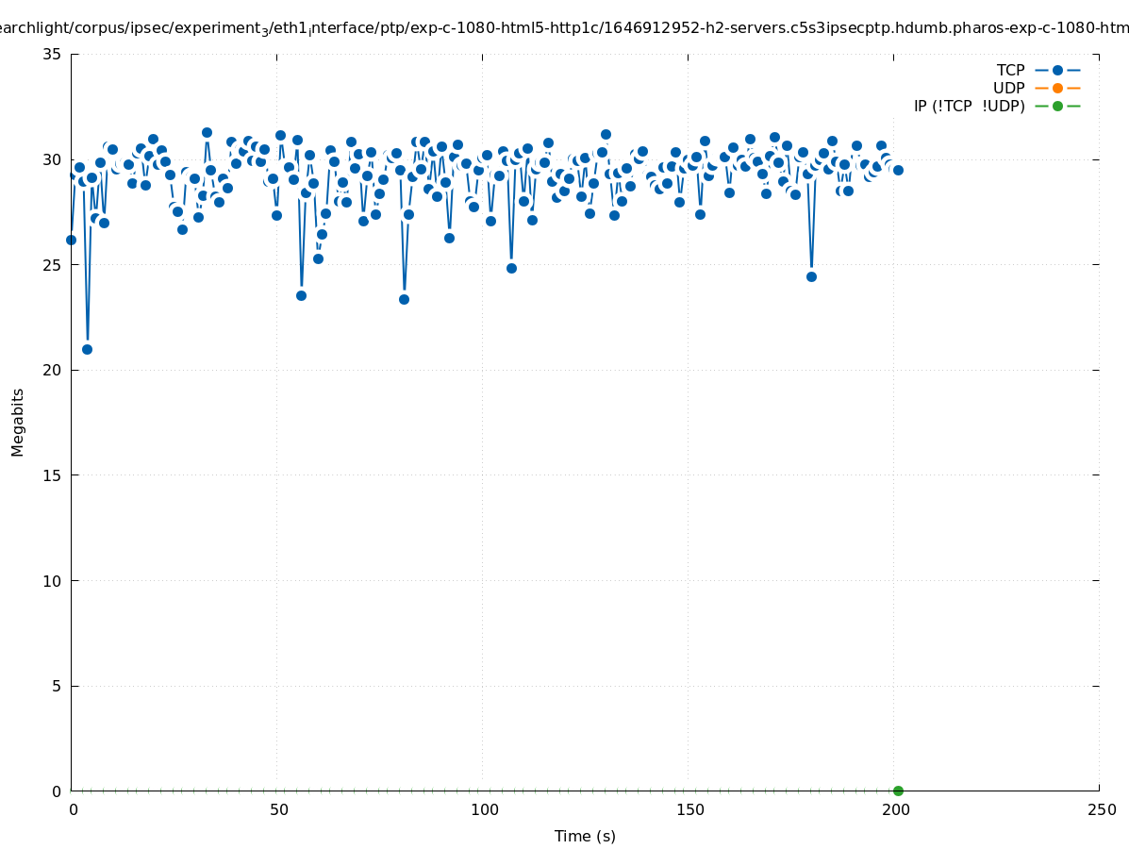Click the TCP dip point just after 100 seconds
The width and height of the screenshot is (1129, 849).
[511, 268]
